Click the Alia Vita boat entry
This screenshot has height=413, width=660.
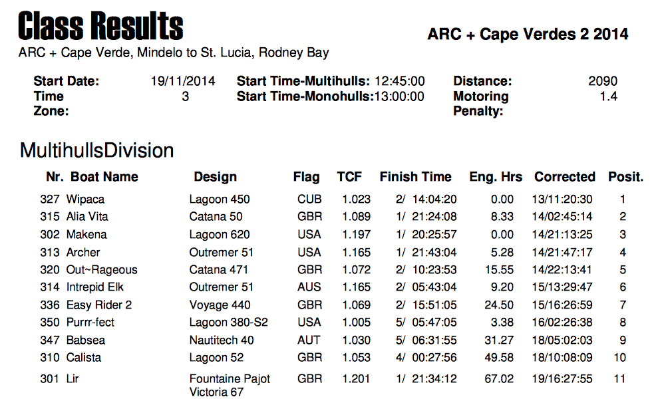click(87, 217)
